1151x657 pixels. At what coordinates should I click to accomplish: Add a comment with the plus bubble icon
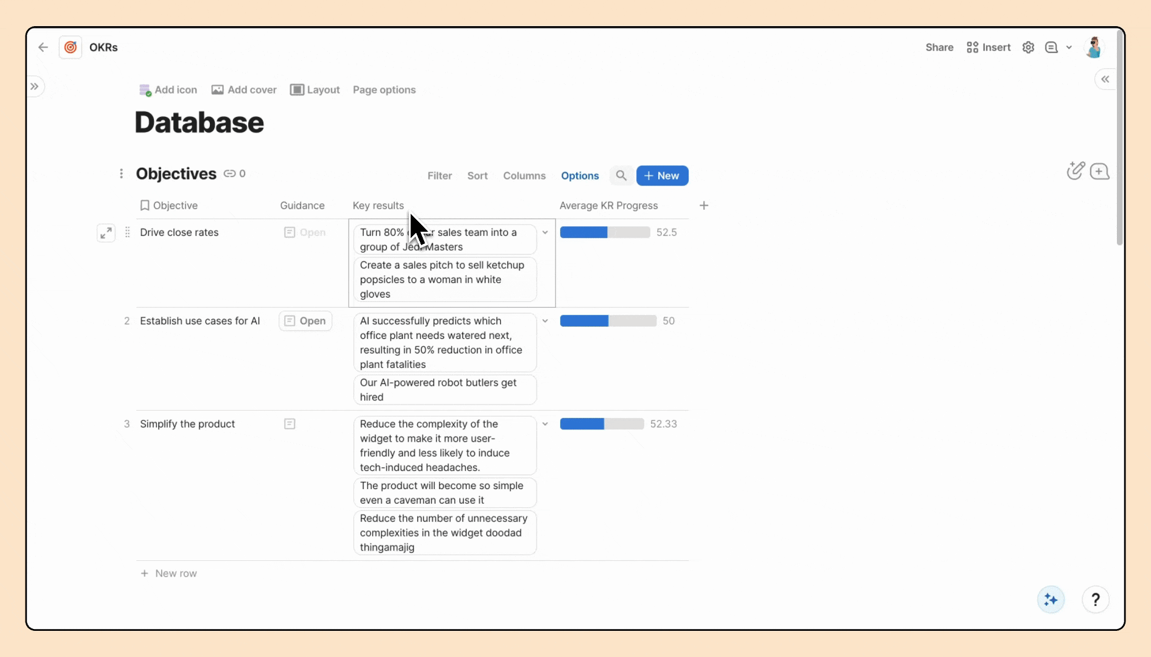[x=1099, y=172]
